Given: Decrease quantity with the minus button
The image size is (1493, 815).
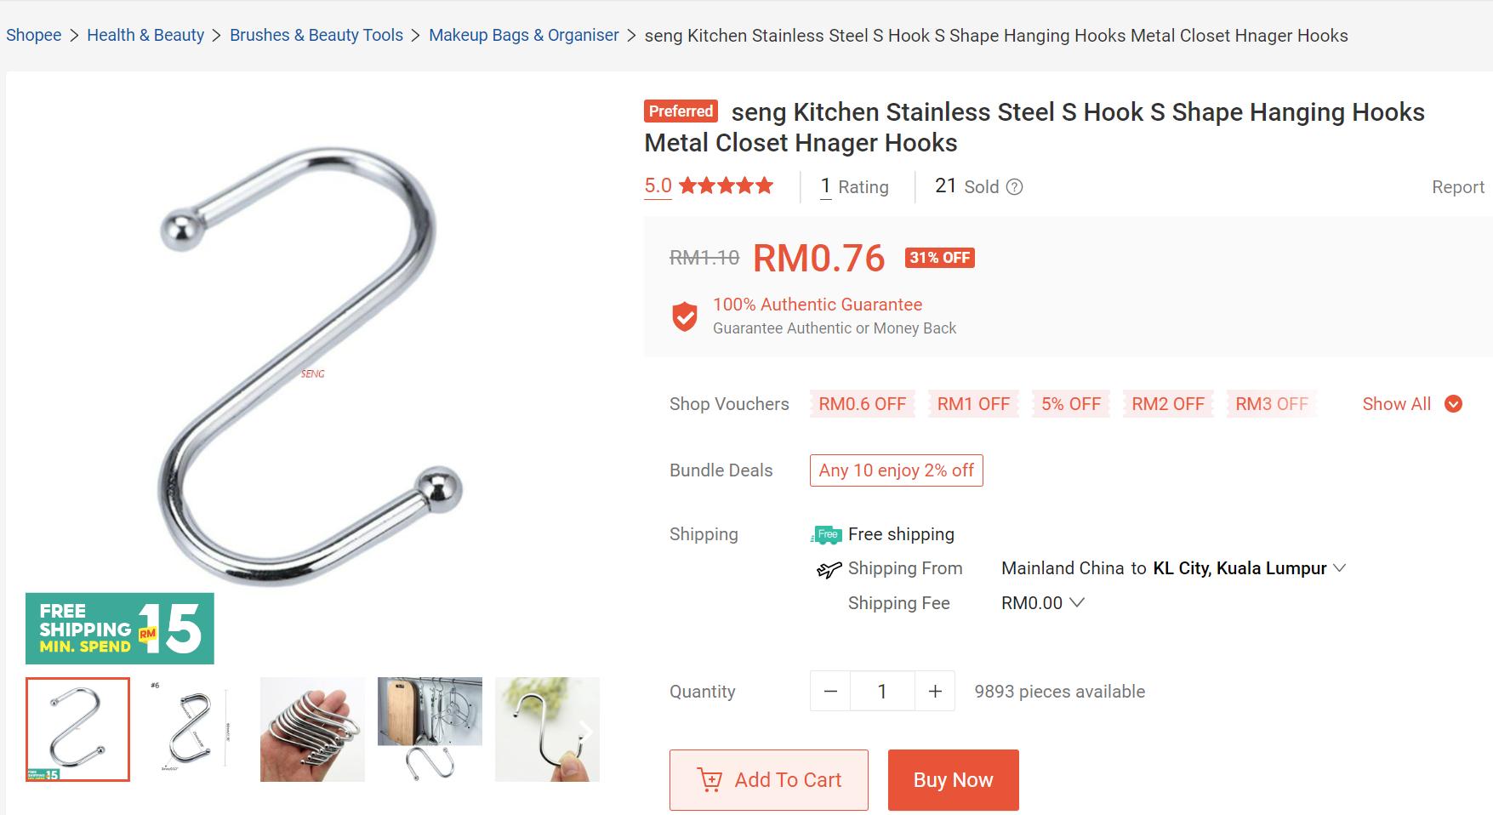Looking at the screenshot, I should (x=830, y=691).
